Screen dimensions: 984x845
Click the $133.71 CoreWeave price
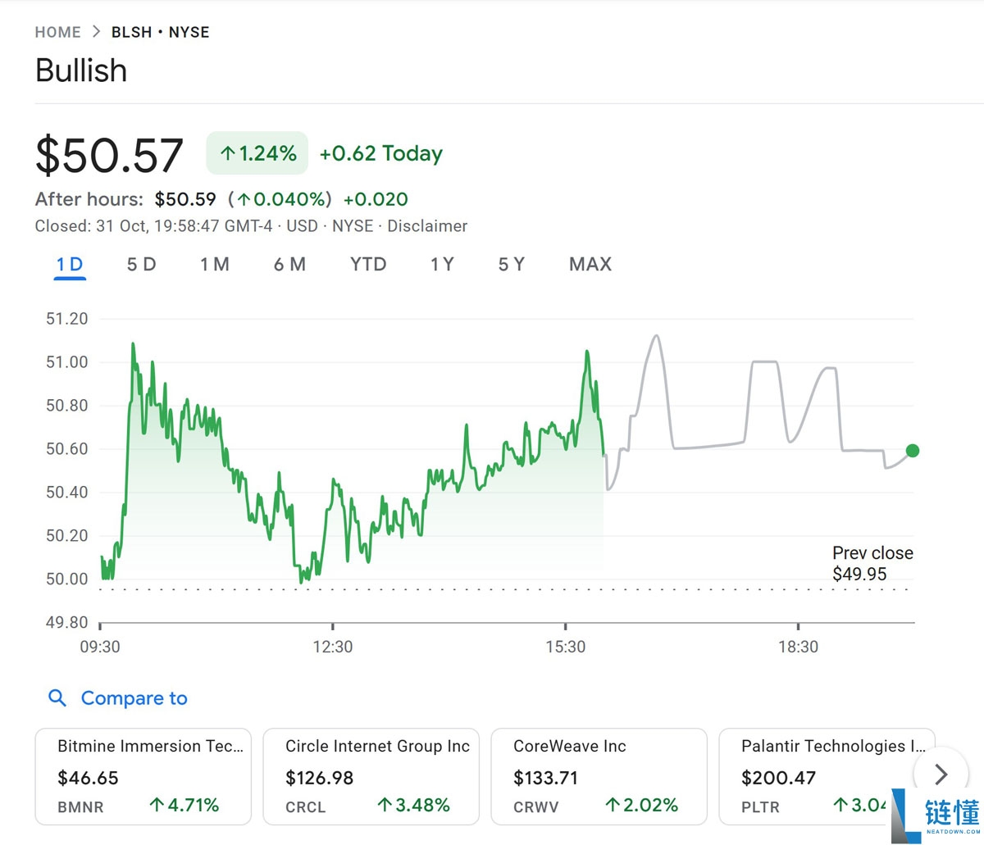[546, 778]
